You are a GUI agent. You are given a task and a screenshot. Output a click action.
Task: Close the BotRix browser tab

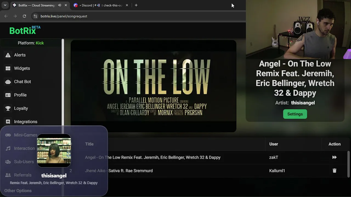(66, 5)
